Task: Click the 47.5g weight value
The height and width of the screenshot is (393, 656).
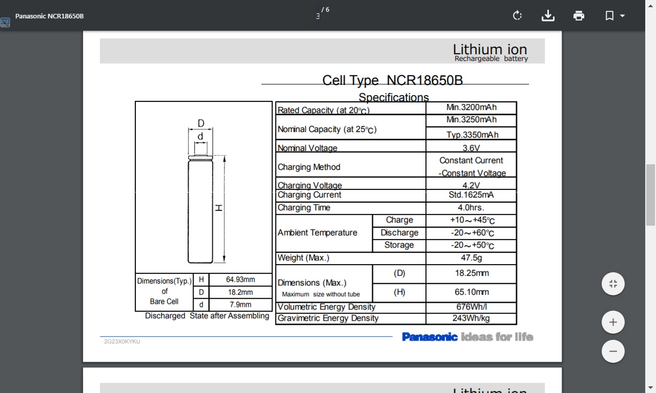Action: pyautogui.click(x=471, y=258)
